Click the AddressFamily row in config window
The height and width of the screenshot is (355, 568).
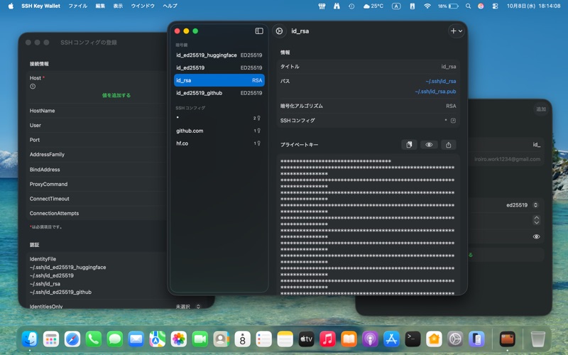(x=98, y=155)
